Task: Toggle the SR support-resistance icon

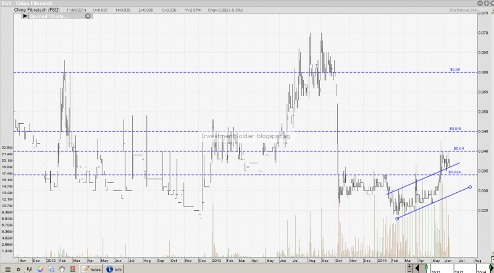Action: (x=72, y=269)
